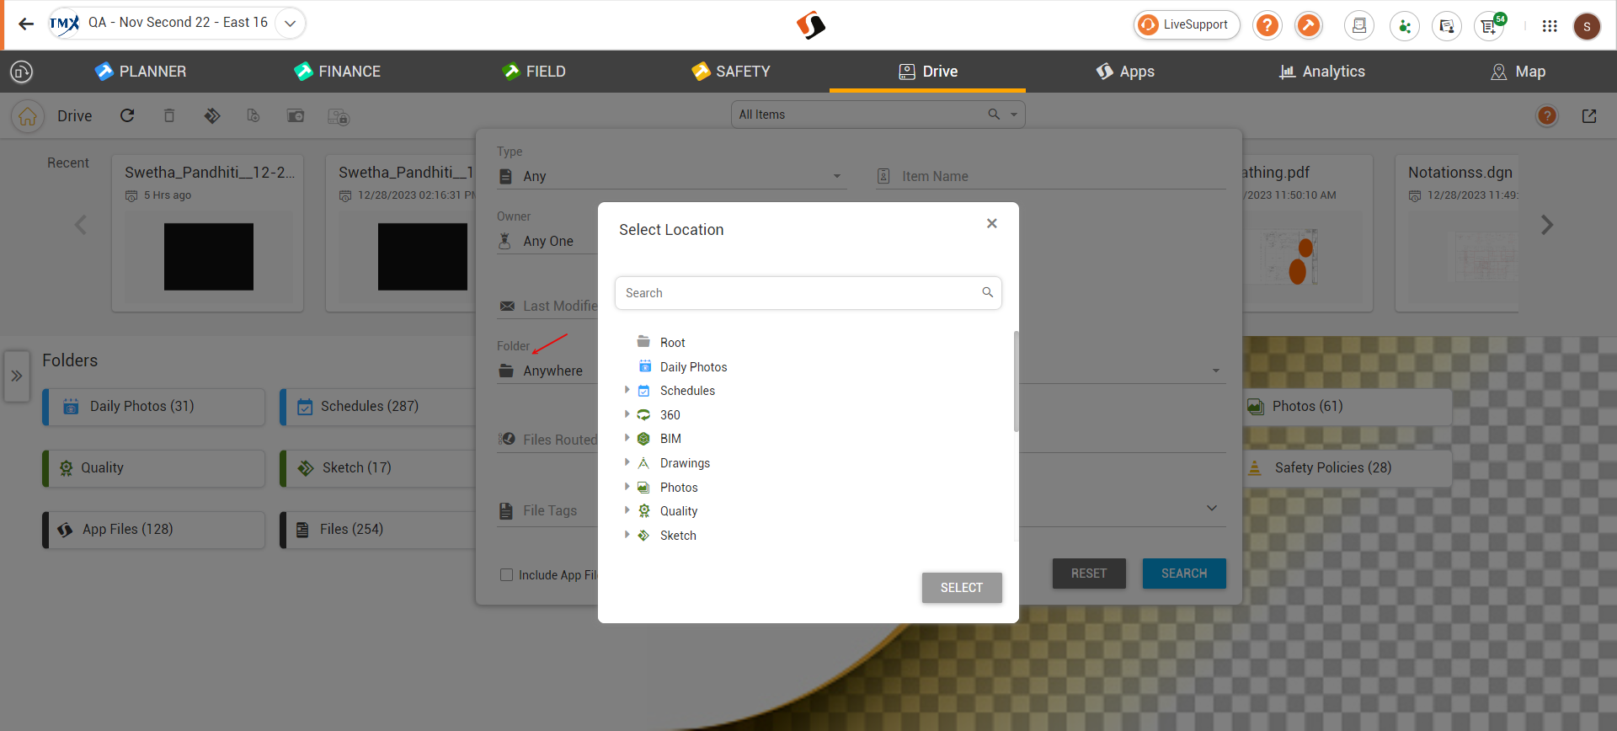Toggle Include App Files checkbox
The image size is (1617, 731).
506,575
